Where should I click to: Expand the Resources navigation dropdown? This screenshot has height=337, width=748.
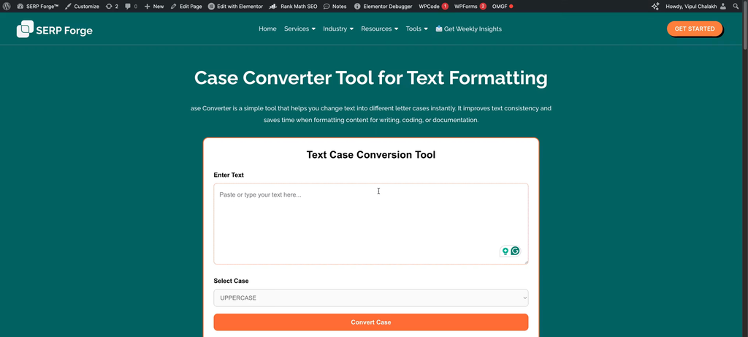(379, 29)
